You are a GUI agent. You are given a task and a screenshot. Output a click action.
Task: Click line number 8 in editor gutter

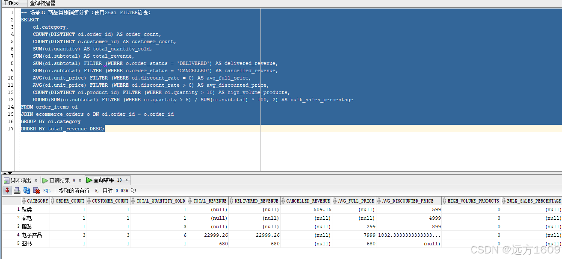coord(12,63)
